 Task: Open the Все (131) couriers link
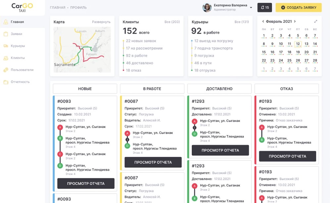[242, 22]
